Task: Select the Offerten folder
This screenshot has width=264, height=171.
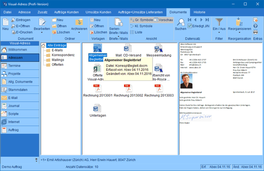Action: pos(58,65)
